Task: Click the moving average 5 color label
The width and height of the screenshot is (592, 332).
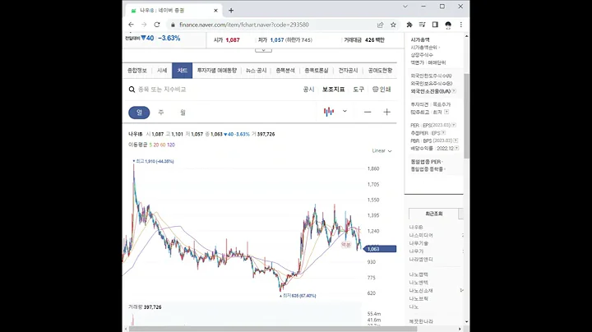Action: (150, 145)
